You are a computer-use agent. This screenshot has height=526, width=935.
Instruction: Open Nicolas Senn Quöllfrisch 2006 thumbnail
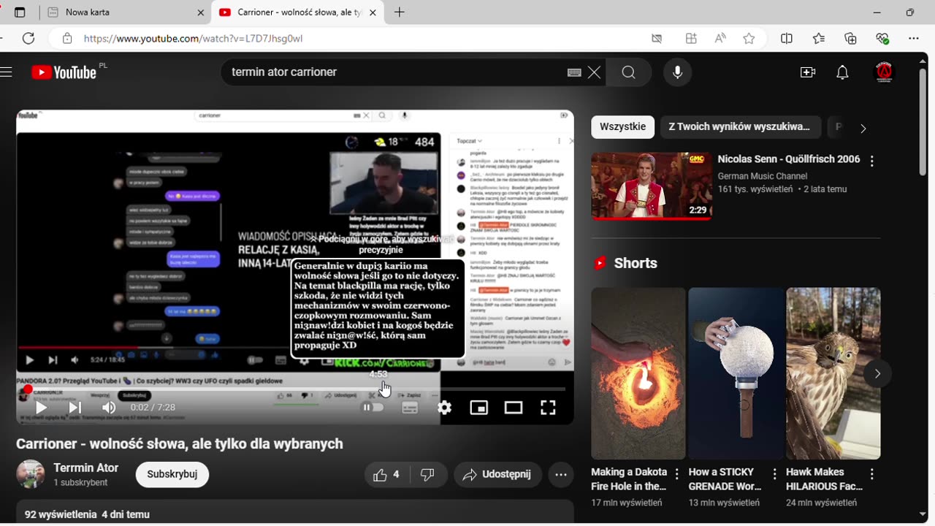point(652,186)
